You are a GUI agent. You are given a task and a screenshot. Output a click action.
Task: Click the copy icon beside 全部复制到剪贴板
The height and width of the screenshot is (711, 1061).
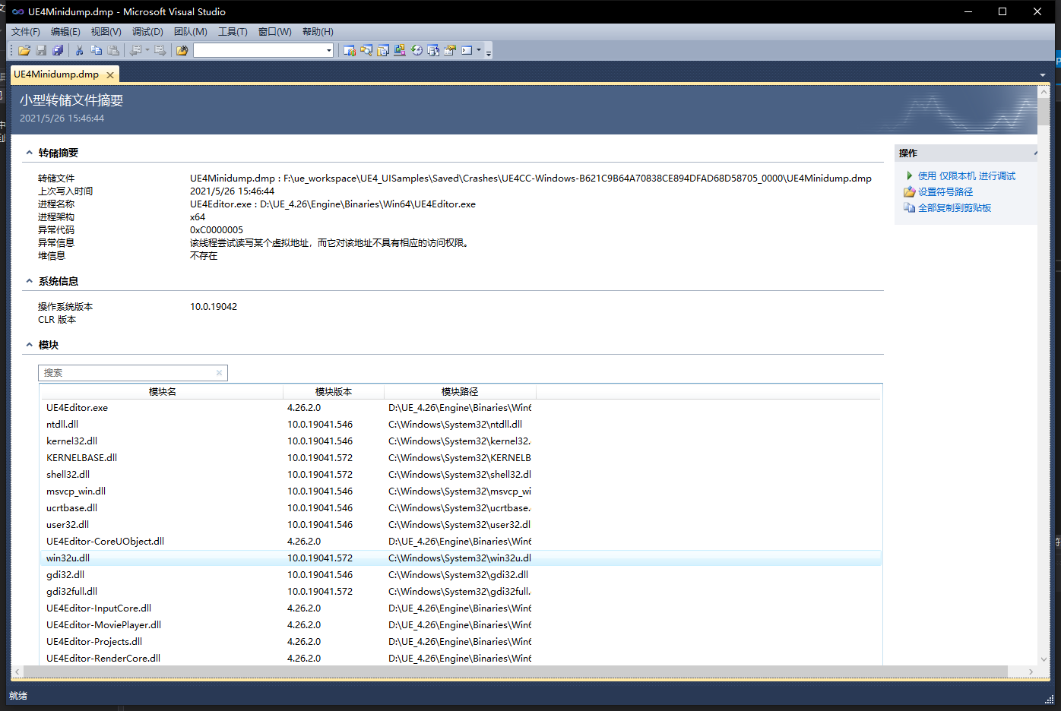click(909, 207)
